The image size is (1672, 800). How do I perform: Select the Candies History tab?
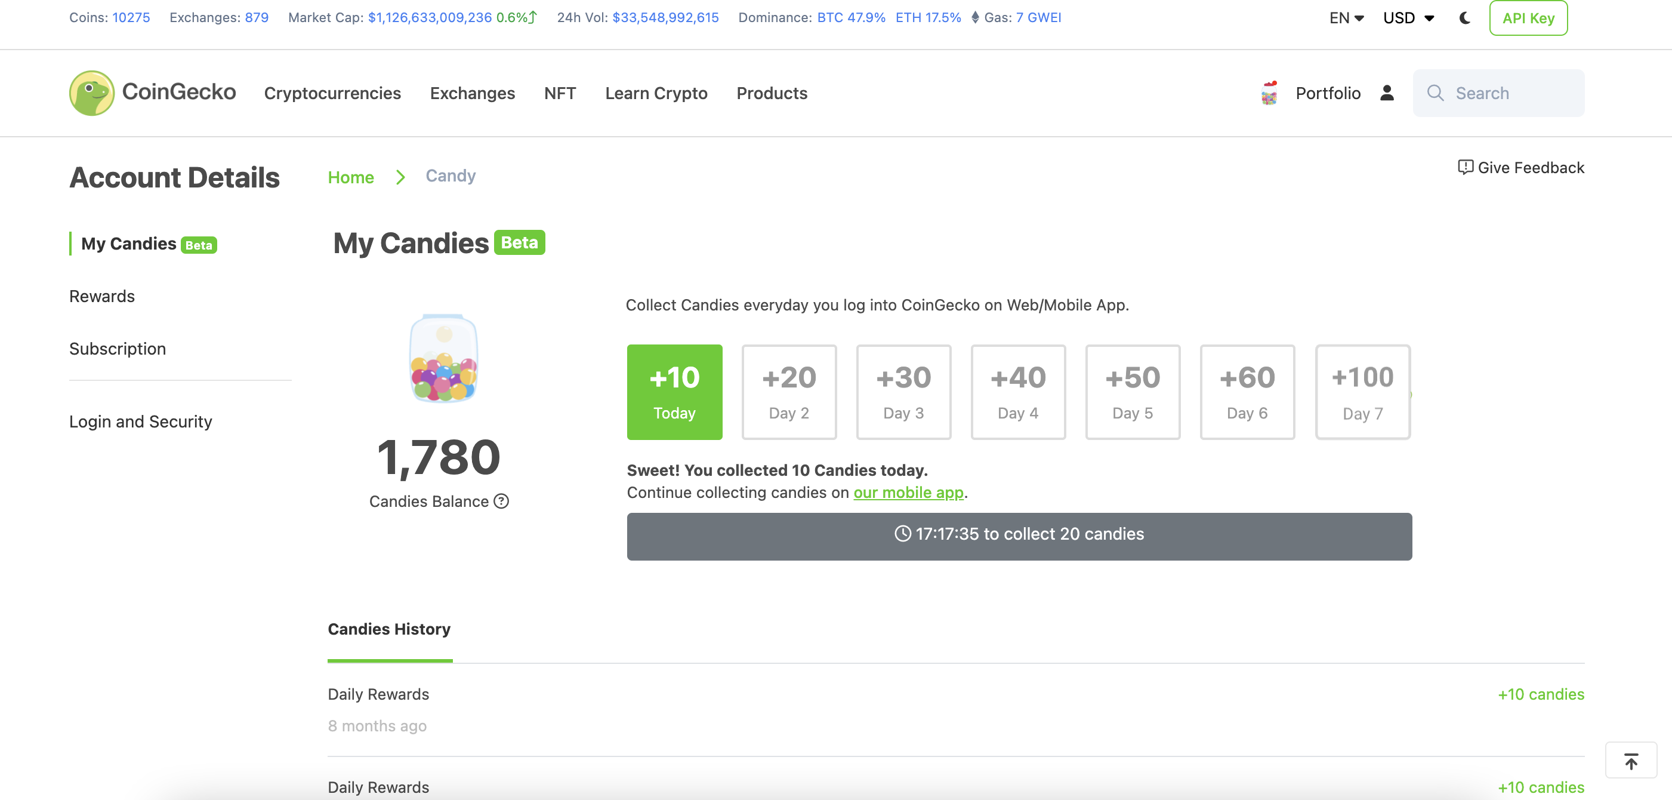(389, 629)
